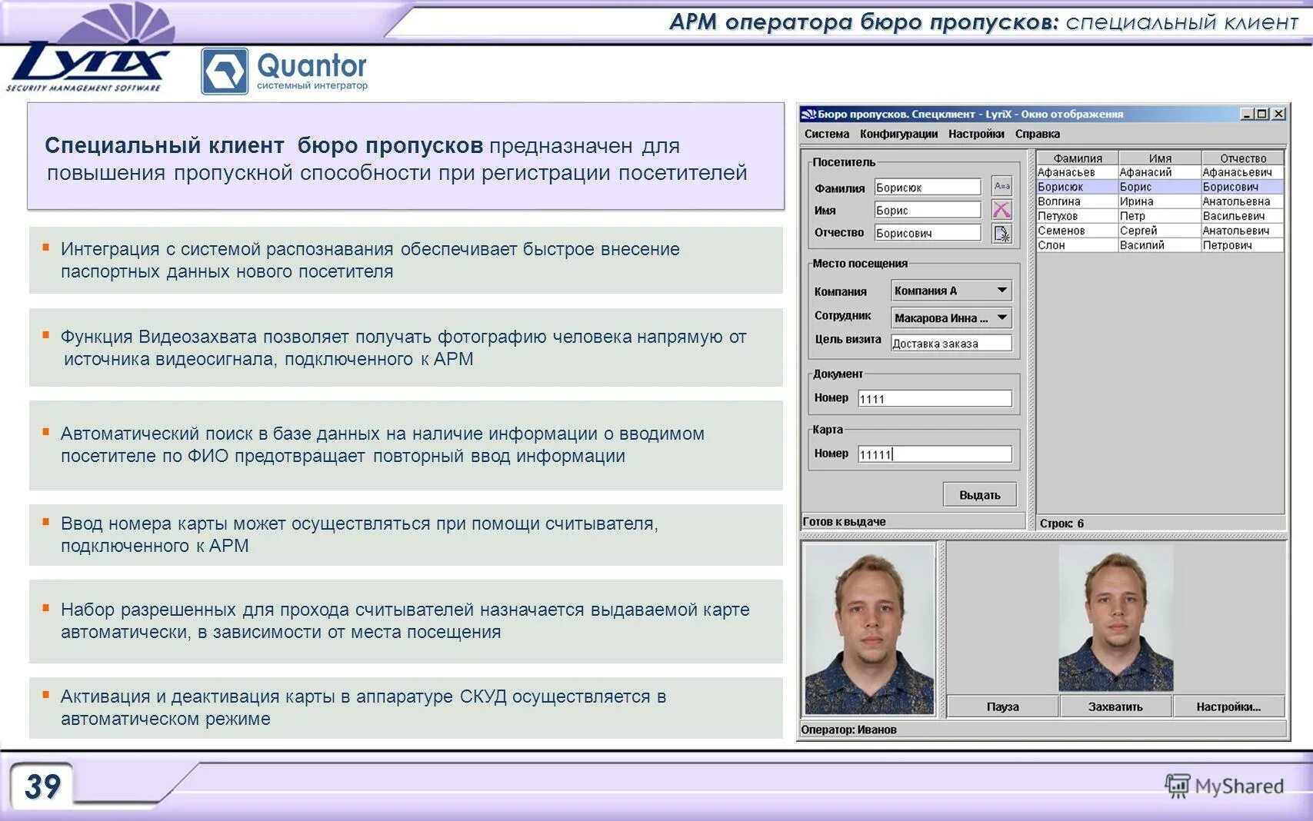
Task: Select the Афанасьев row in the table
Action: coord(1160,172)
